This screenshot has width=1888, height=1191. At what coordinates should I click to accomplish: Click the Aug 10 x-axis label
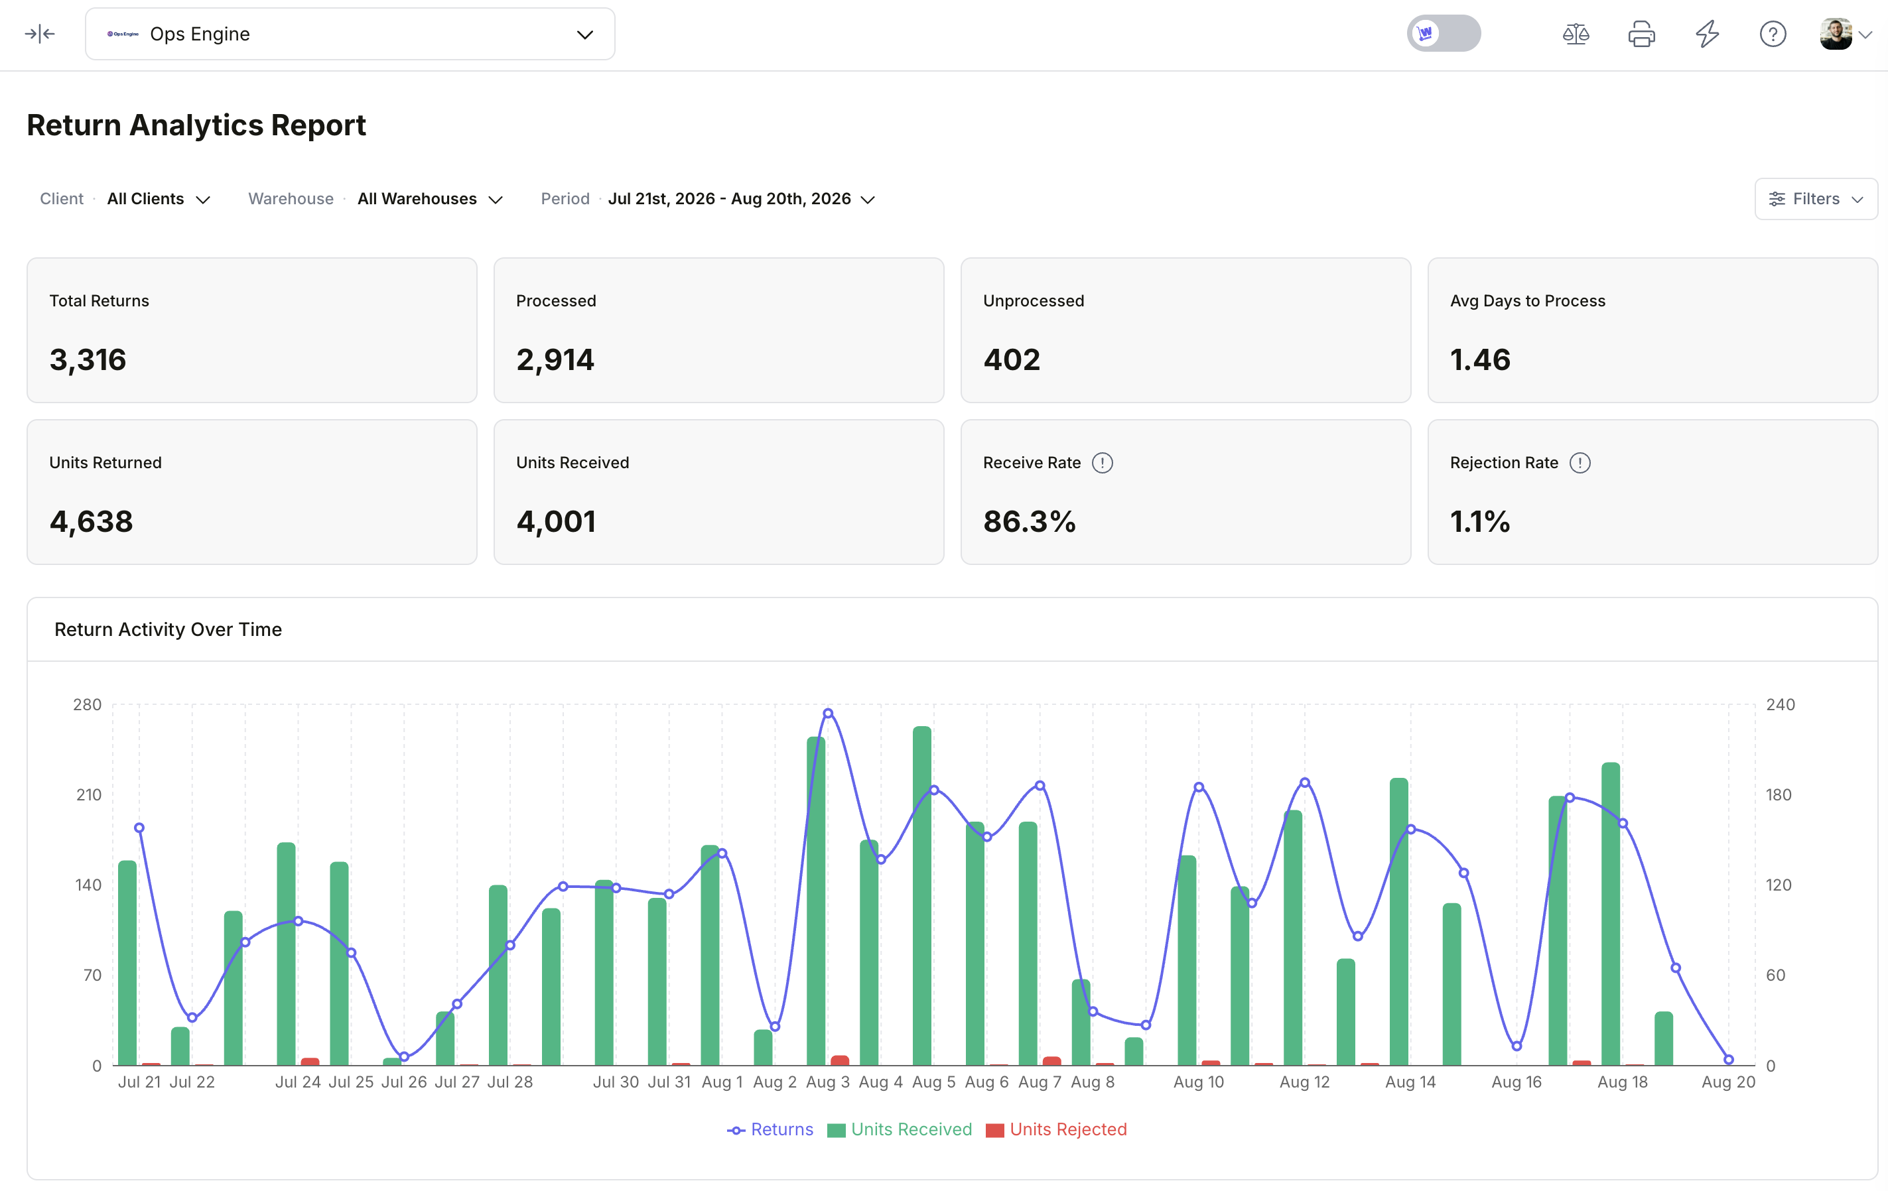tap(1198, 1082)
